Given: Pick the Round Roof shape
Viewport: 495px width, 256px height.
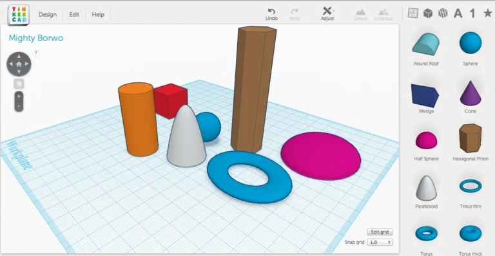Looking at the screenshot, I should point(426,45).
